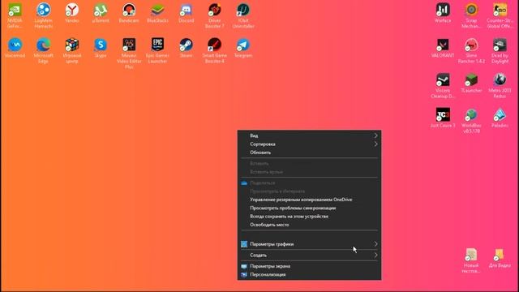519x292 pixels.
Task: Click the Warface game icon
Action: coord(443,11)
